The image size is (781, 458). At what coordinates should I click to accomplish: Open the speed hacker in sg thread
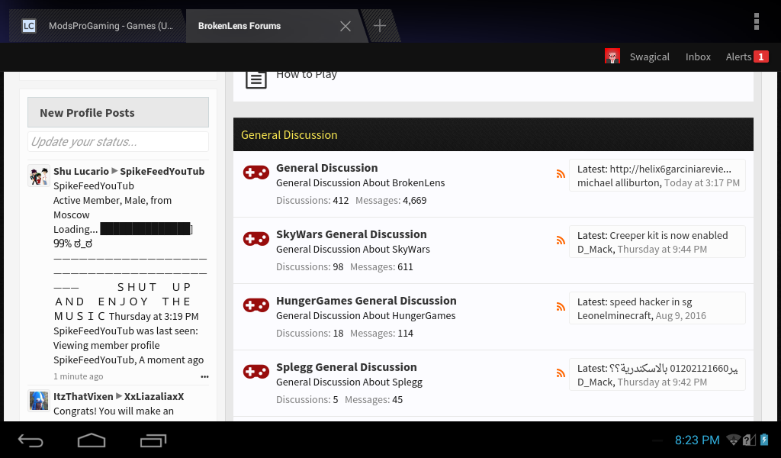tap(651, 302)
